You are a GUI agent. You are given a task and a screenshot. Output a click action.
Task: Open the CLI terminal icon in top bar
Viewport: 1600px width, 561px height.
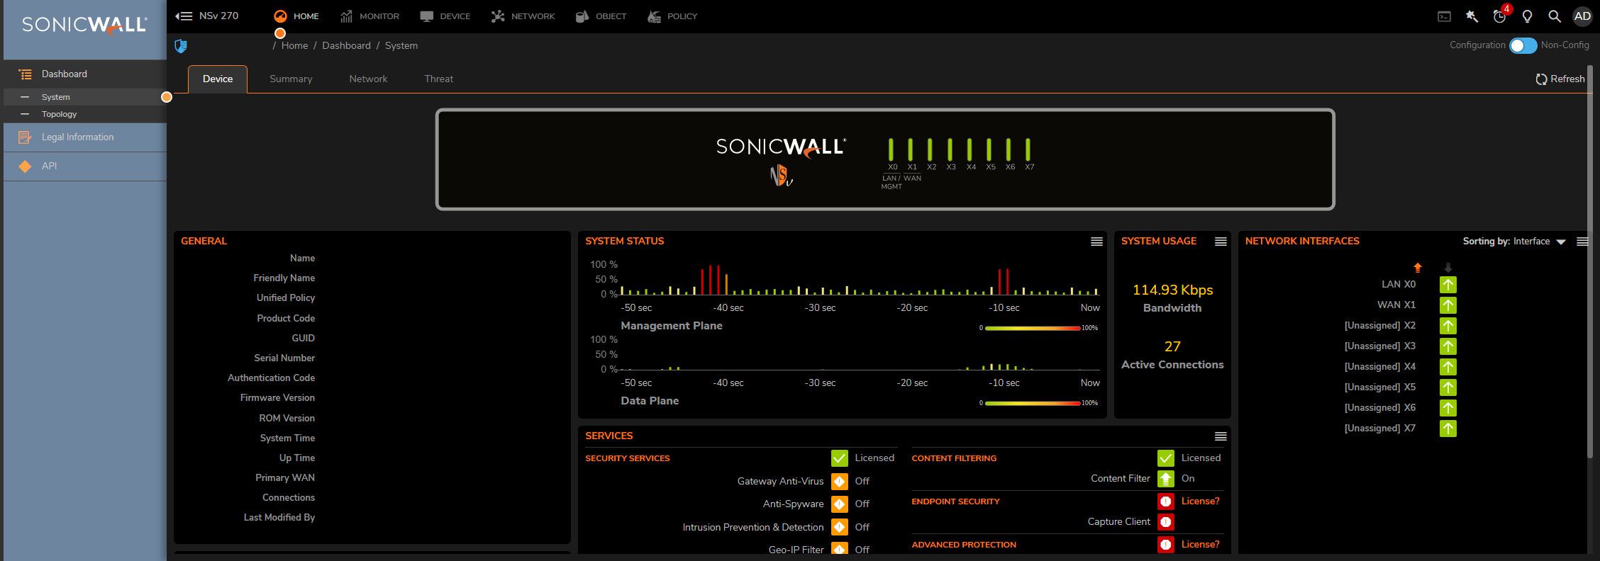click(x=1444, y=16)
